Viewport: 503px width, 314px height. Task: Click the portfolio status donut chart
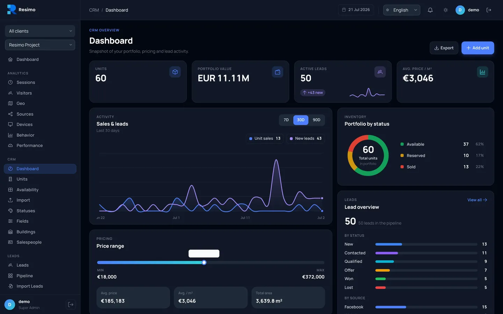(x=368, y=156)
